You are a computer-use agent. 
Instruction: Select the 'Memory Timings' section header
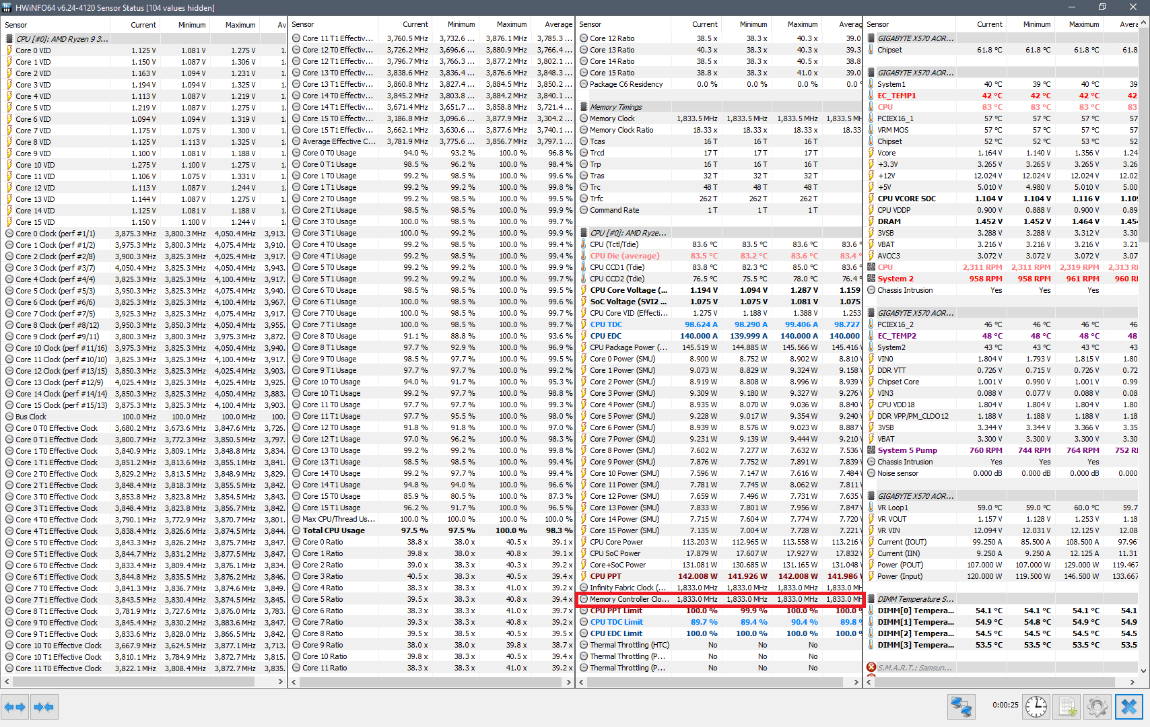click(x=720, y=107)
